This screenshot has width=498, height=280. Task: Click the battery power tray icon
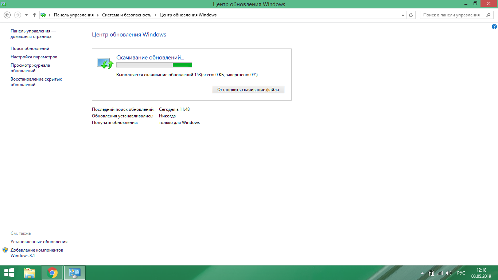pos(431,273)
